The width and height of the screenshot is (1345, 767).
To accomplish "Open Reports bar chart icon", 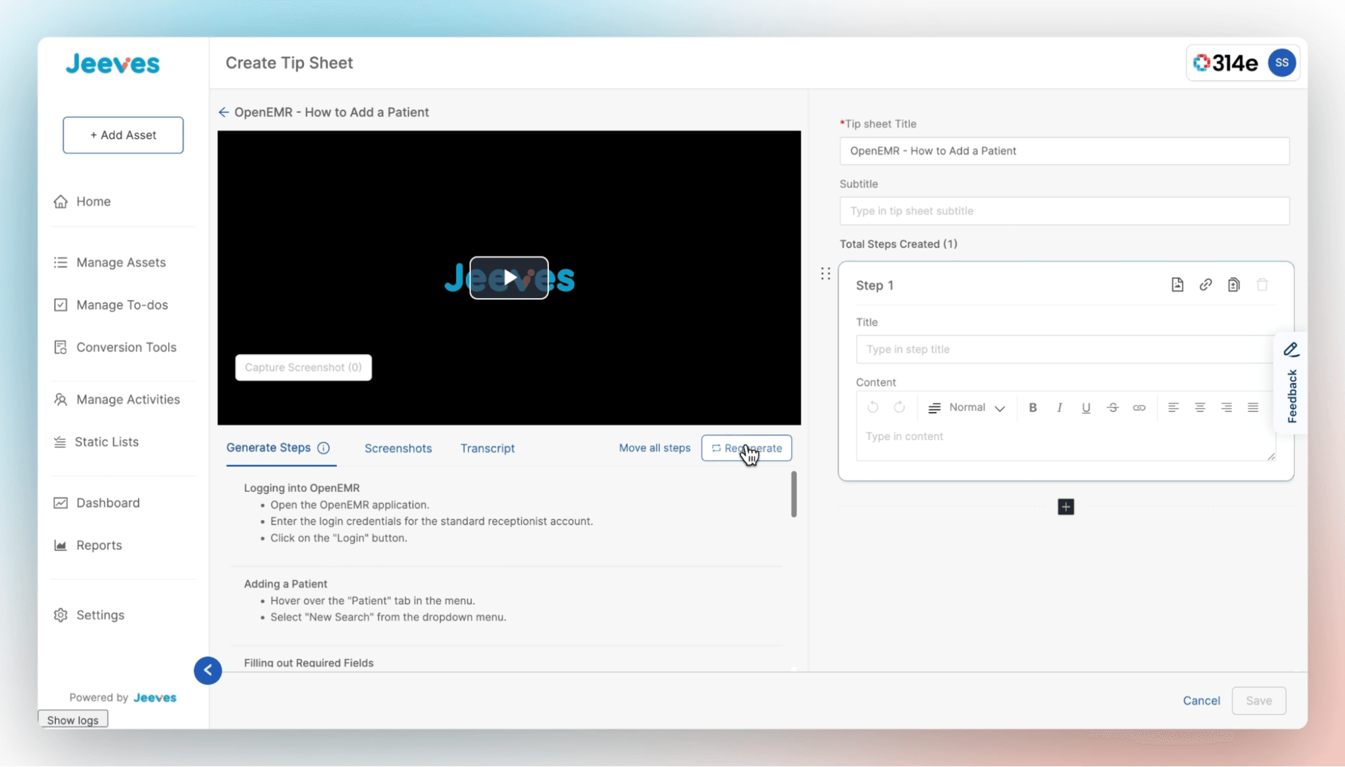I will coord(61,546).
